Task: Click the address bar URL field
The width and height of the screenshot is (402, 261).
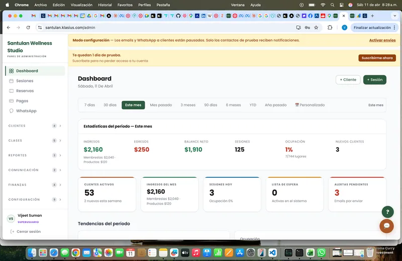Action: click(x=168, y=28)
